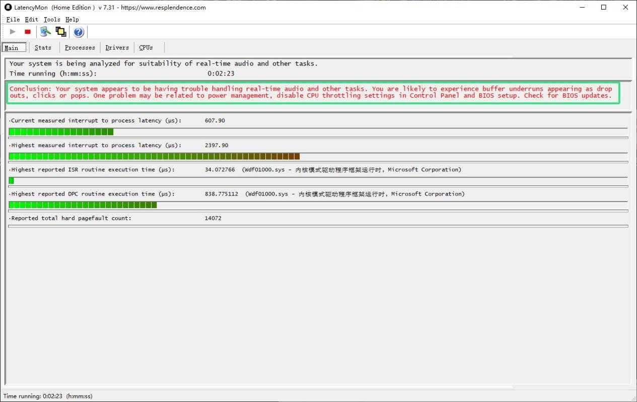Click the LatencyMon app icon in title bar

8,8
